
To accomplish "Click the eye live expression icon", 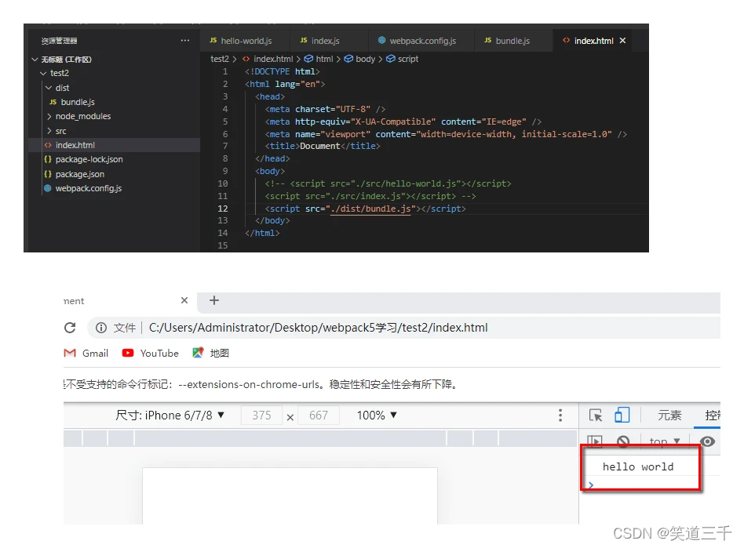I will point(707,441).
